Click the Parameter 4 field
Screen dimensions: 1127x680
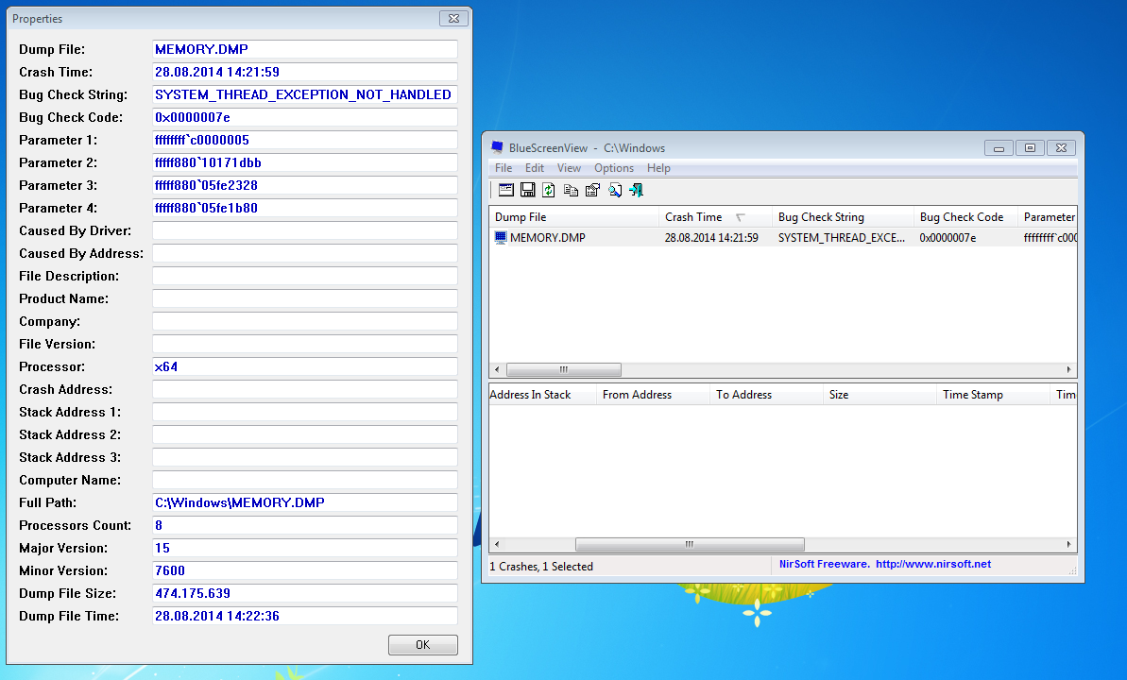coord(305,208)
